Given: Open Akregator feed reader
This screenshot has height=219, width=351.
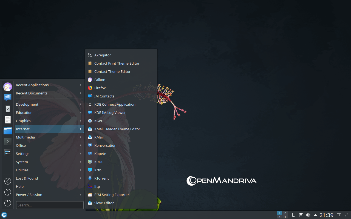Looking at the screenshot, I should click(x=102, y=55).
